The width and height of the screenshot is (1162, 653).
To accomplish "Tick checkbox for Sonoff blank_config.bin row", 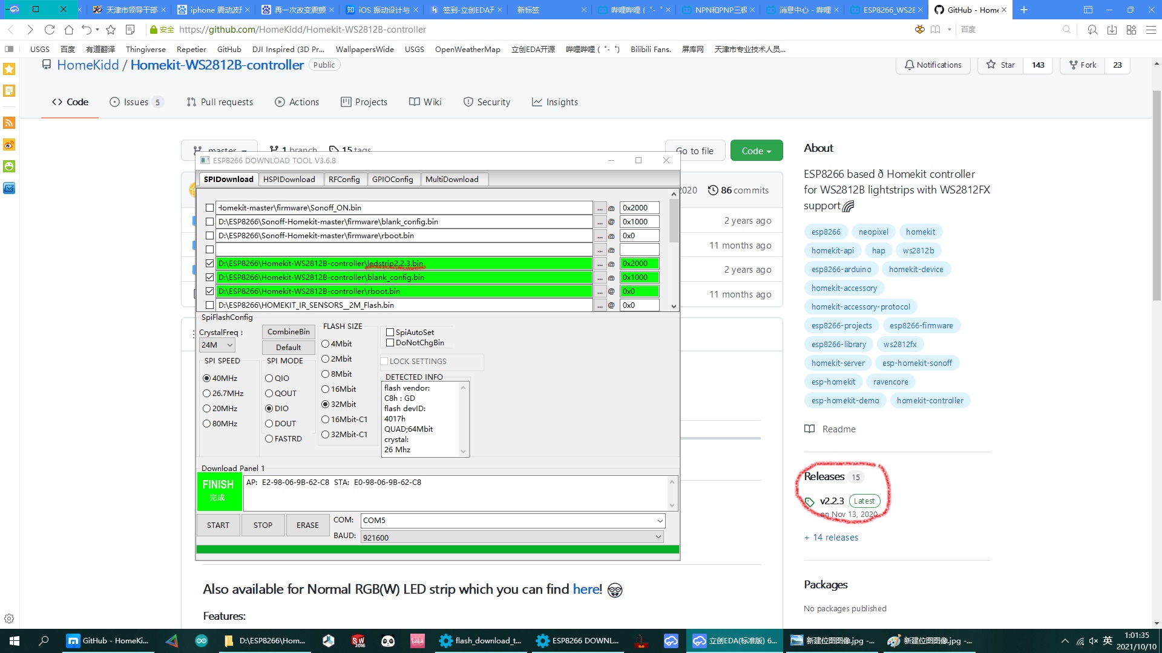I will 209,222.
